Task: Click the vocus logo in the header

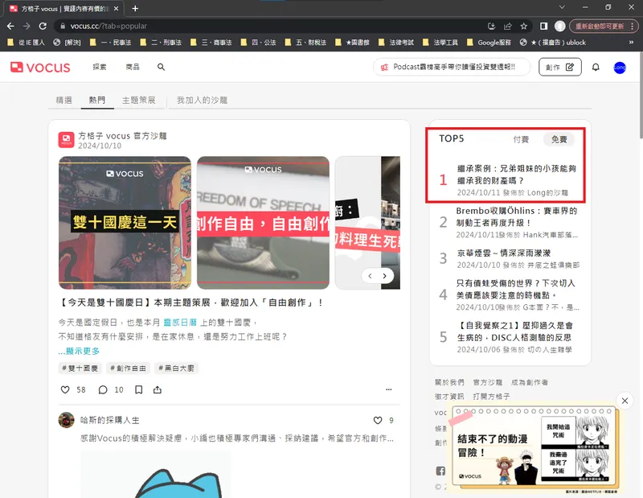Action: pyautogui.click(x=40, y=68)
